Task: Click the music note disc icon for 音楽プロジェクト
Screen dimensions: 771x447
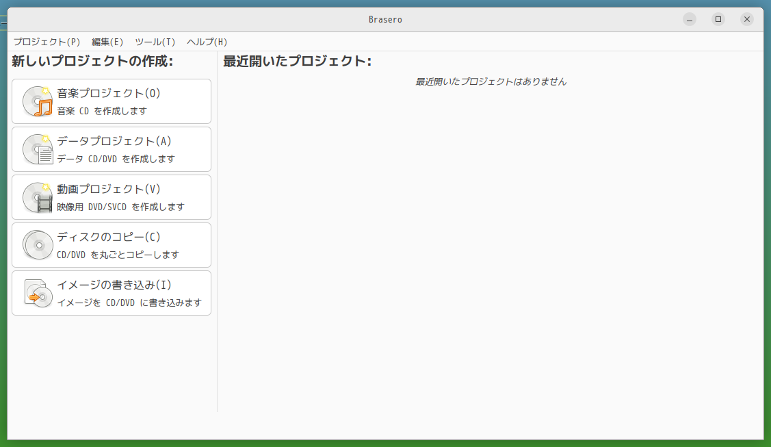Action: coord(37,101)
